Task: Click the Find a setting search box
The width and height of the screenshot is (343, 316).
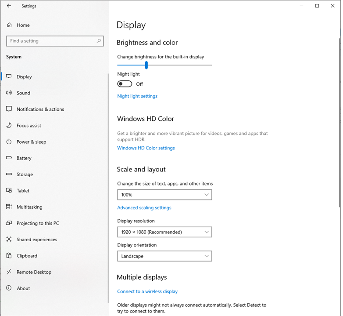Action: [x=50, y=41]
